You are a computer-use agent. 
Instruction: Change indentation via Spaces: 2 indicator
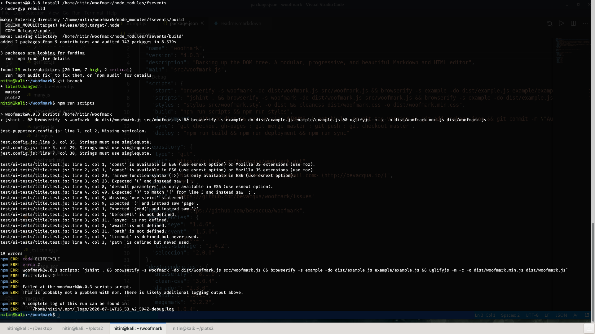pos(510,315)
